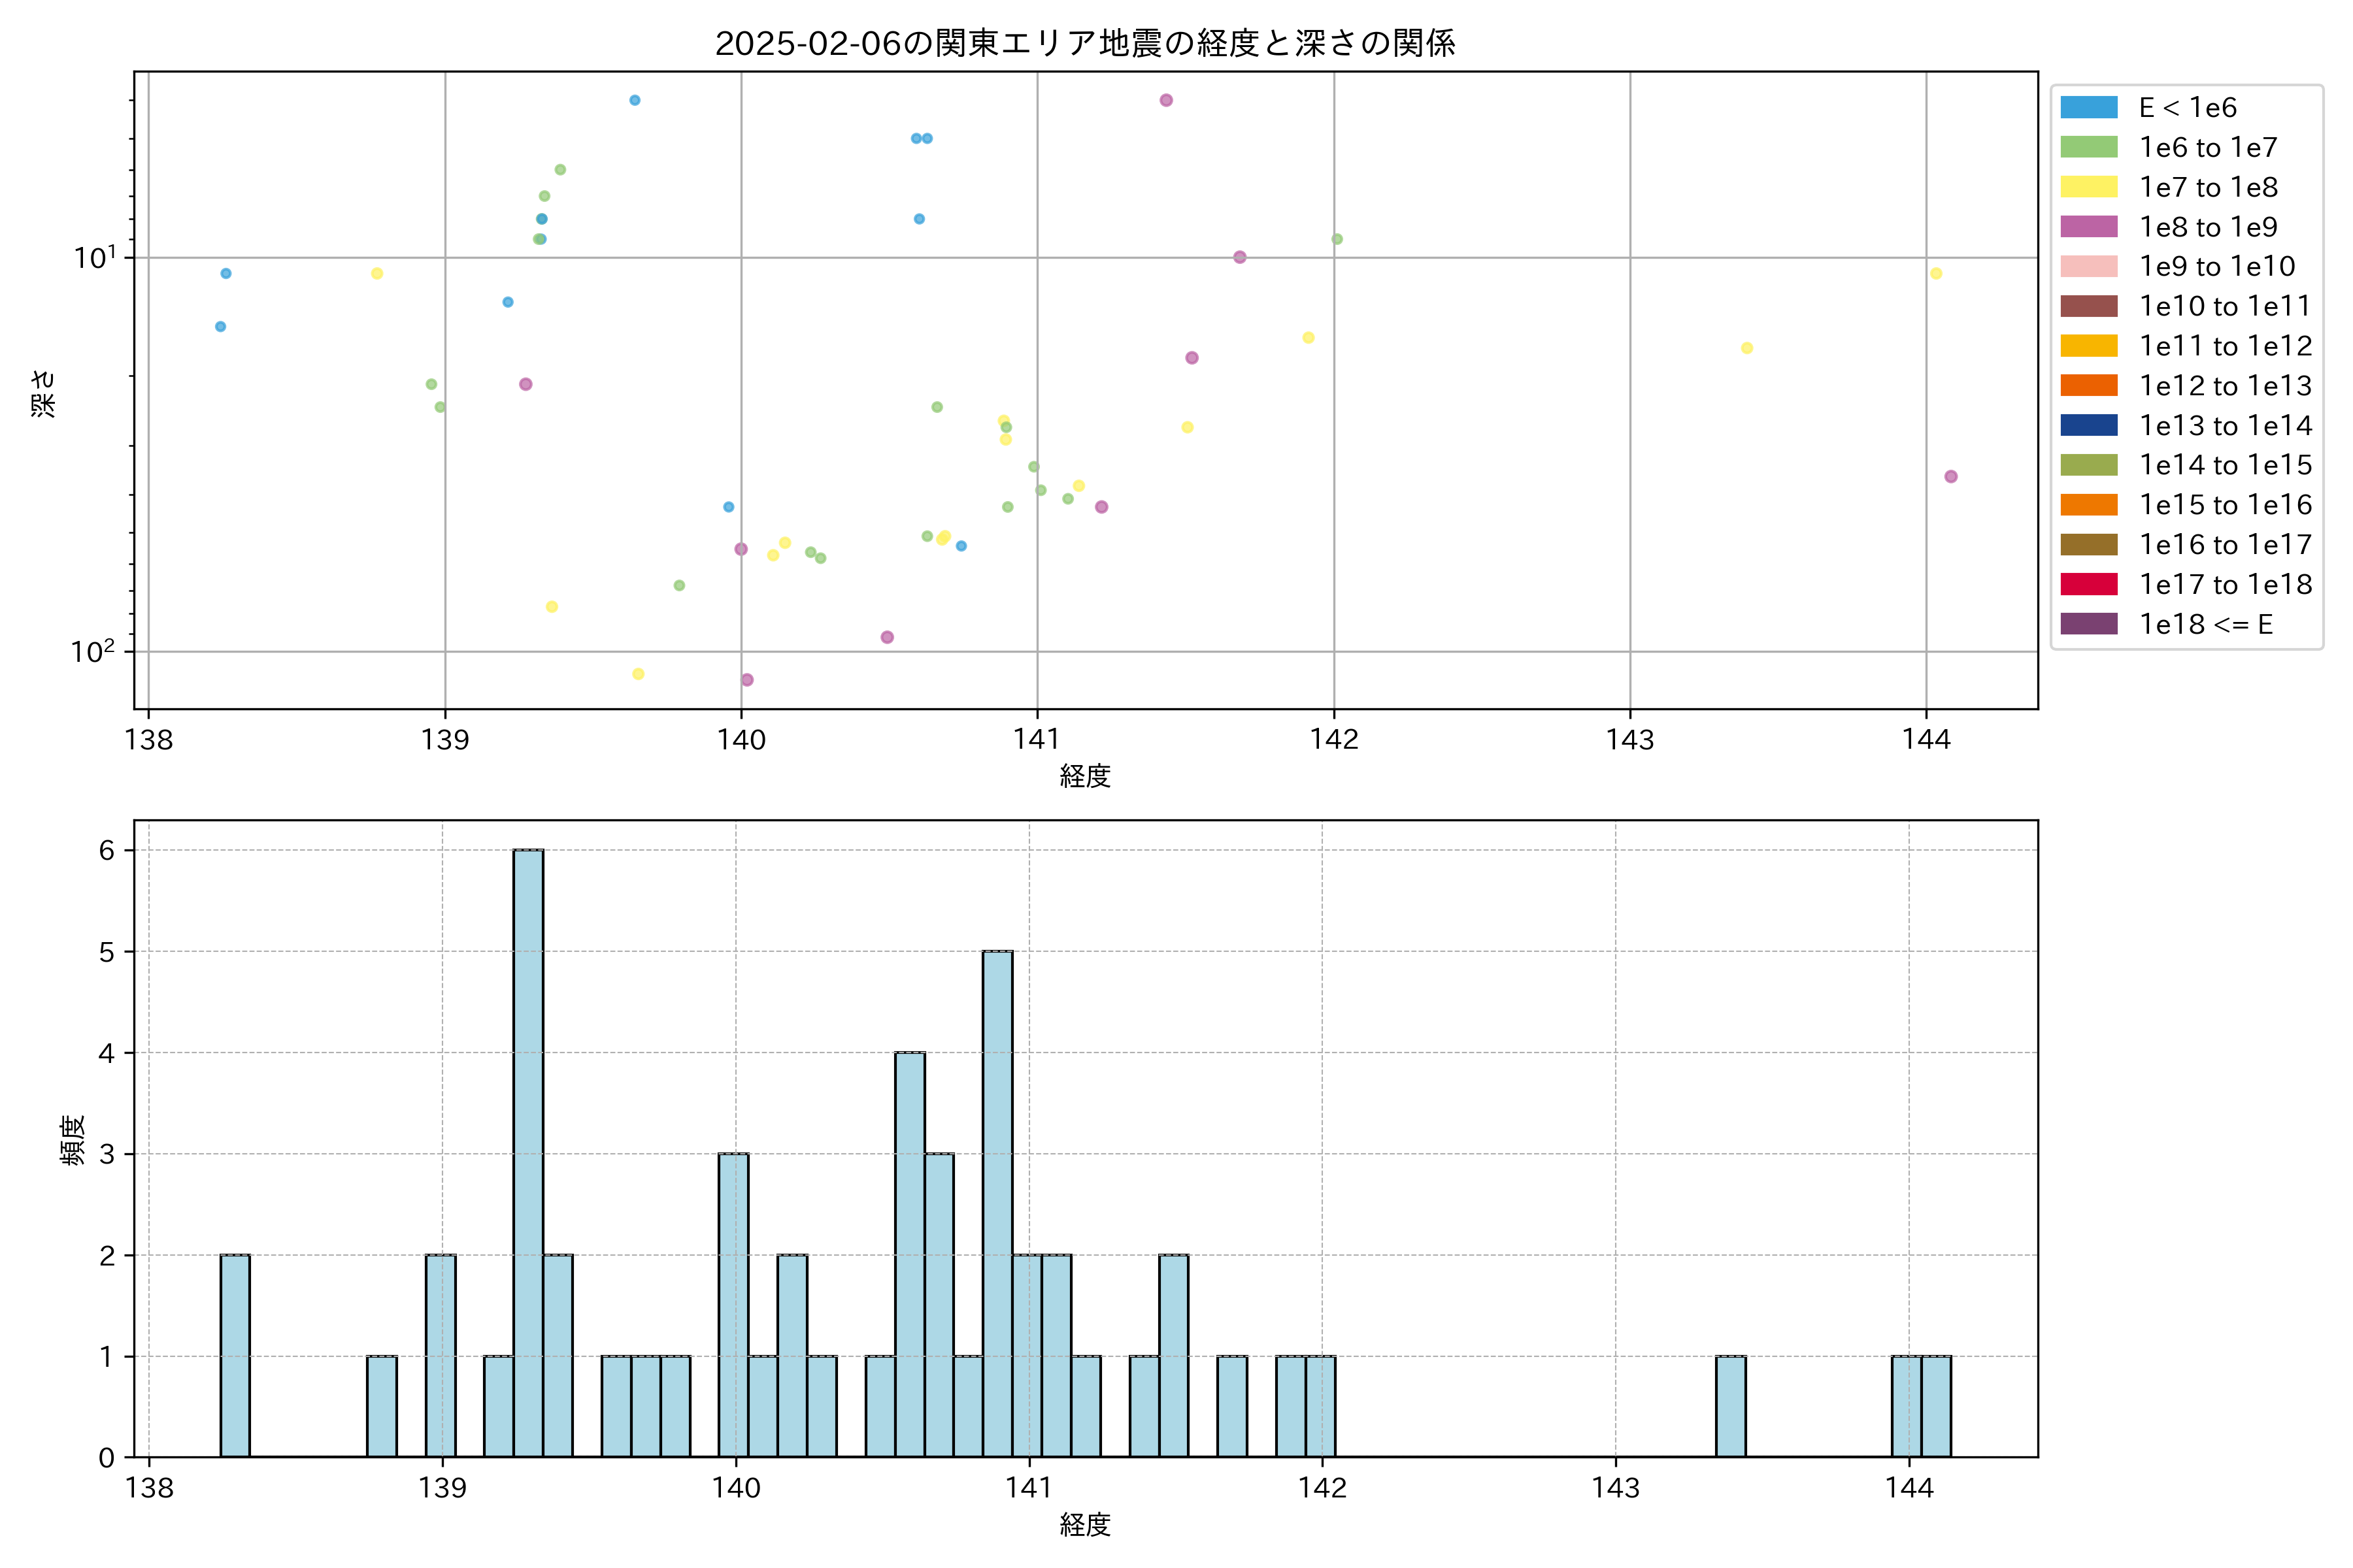Click the '頻度' y-axis label of histogram
The image size is (2353, 1568).
(72, 1140)
